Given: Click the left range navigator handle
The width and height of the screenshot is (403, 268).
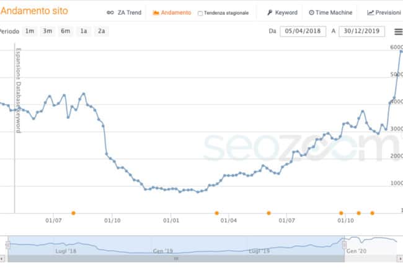Looking at the screenshot, I should [x=8, y=245].
